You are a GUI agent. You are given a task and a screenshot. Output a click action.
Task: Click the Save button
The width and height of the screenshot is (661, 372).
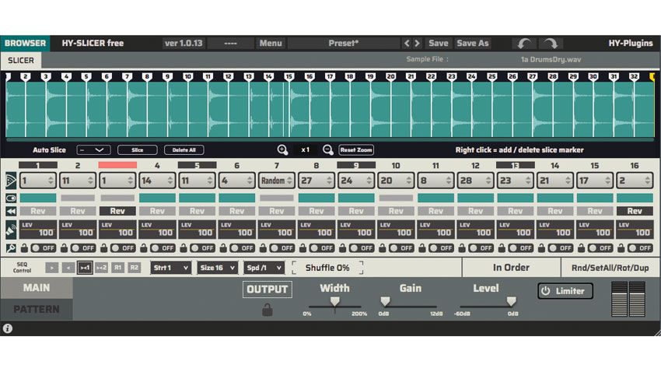439,43
